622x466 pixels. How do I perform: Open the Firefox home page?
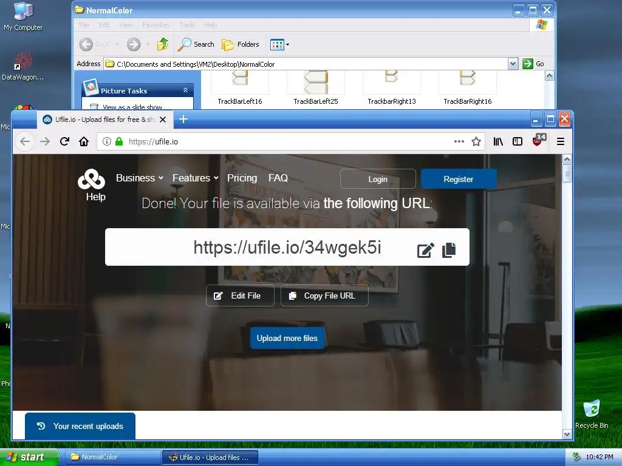coord(84,141)
